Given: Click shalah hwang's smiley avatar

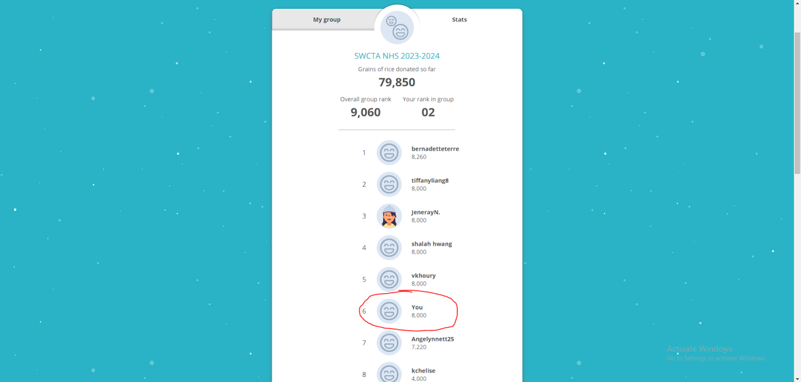Looking at the screenshot, I should tap(389, 248).
